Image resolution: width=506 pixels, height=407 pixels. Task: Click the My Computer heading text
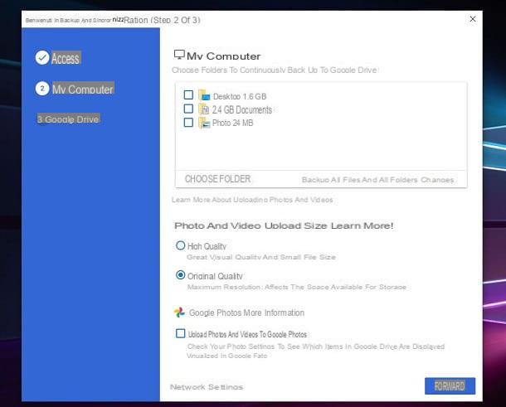[x=224, y=56]
